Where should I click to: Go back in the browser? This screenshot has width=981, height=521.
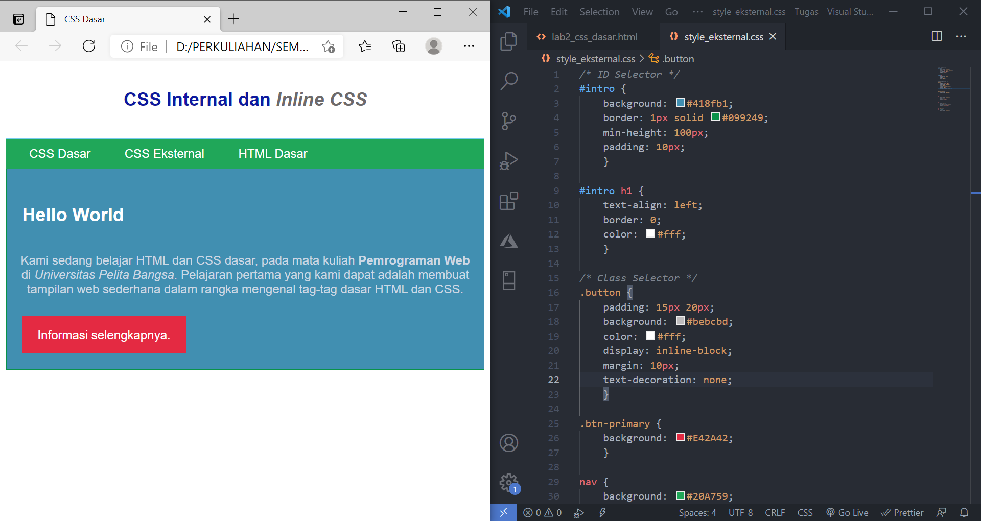click(x=21, y=46)
